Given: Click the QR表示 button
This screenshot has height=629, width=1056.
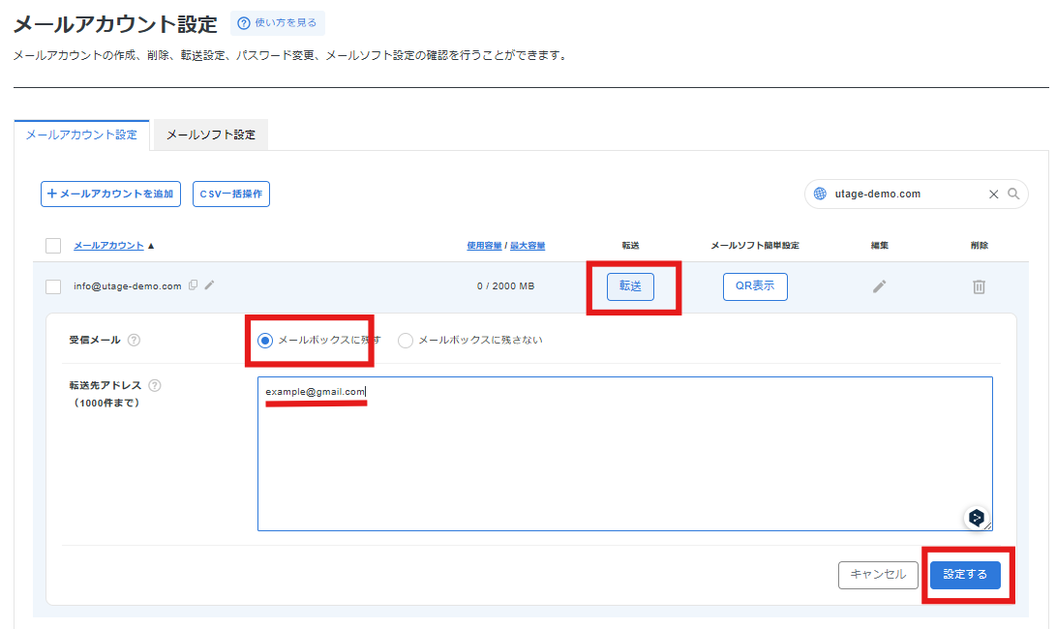Looking at the screenshot, I should pyautogui.click(x=755, y=286).
